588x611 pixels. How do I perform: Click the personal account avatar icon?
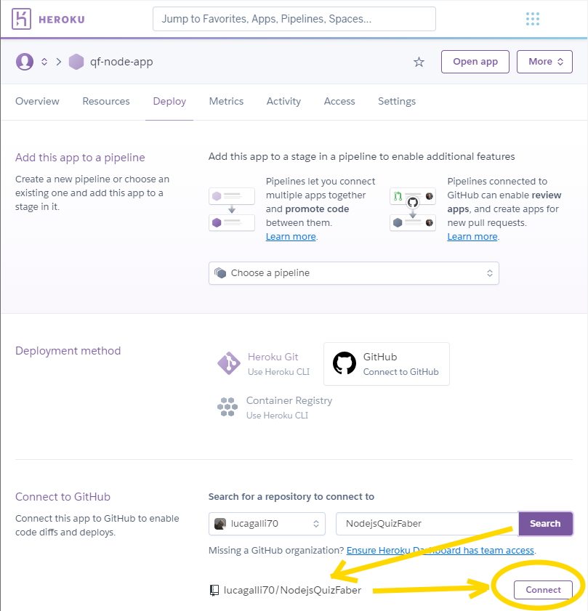[x=25, y=62]
